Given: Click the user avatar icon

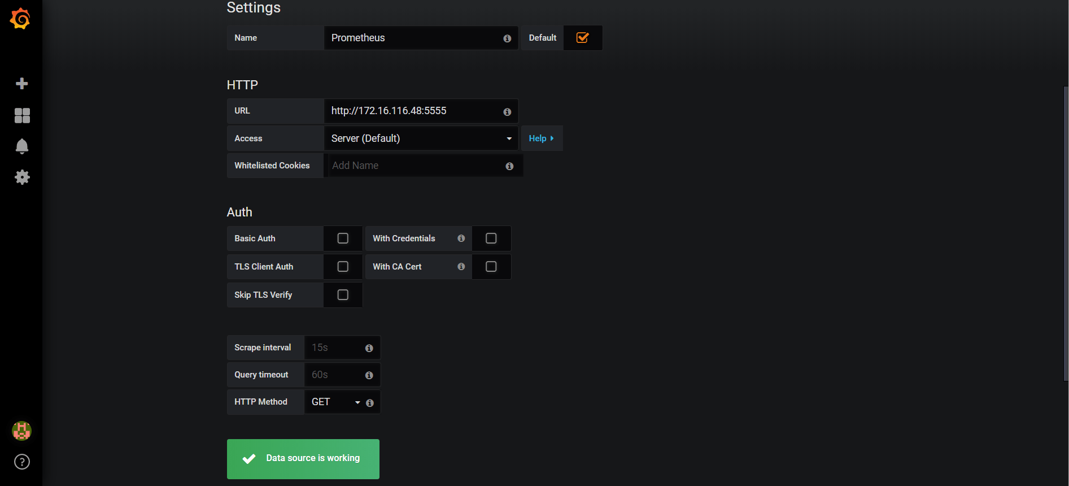Looking at the screenshot, I should click(21, 431).
